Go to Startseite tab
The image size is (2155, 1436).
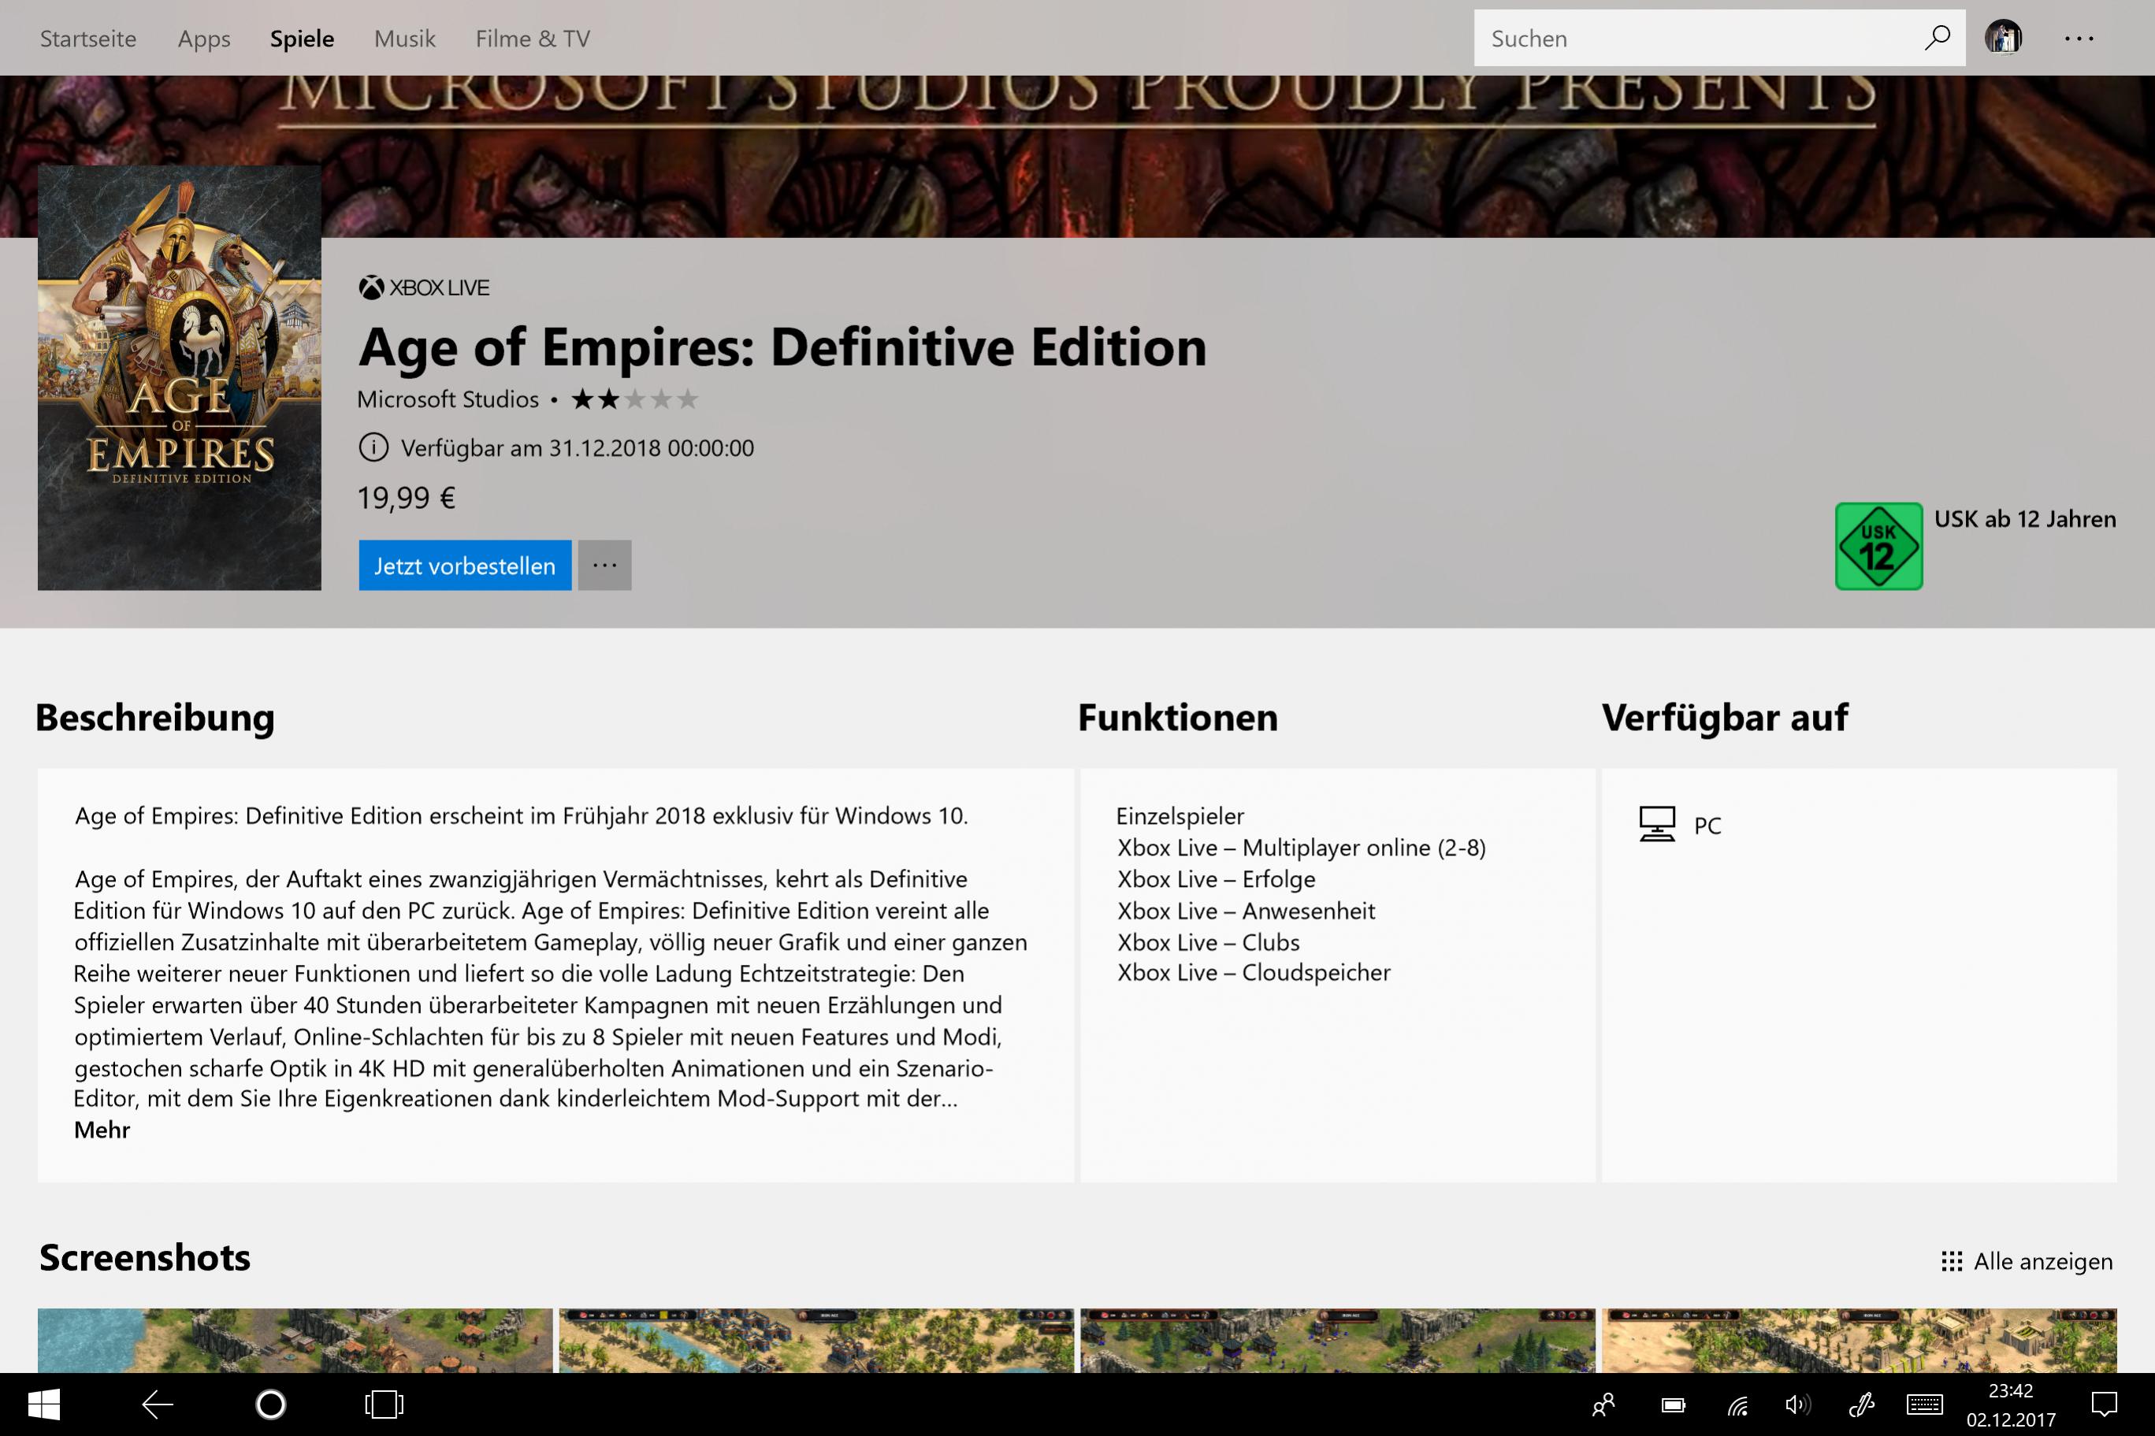tap(88, 39)
